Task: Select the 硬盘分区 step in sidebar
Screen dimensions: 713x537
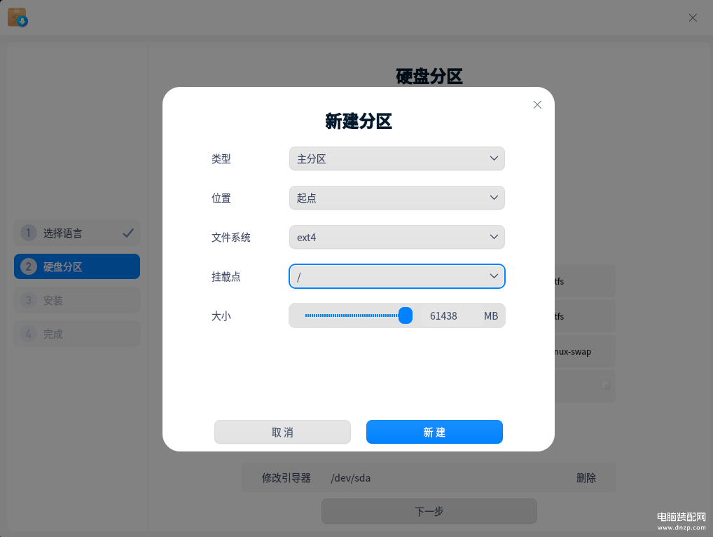Action: pos(77,266)
